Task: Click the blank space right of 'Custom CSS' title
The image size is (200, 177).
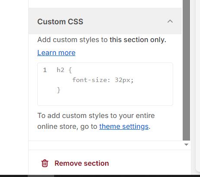Action: tap(124, 22)
